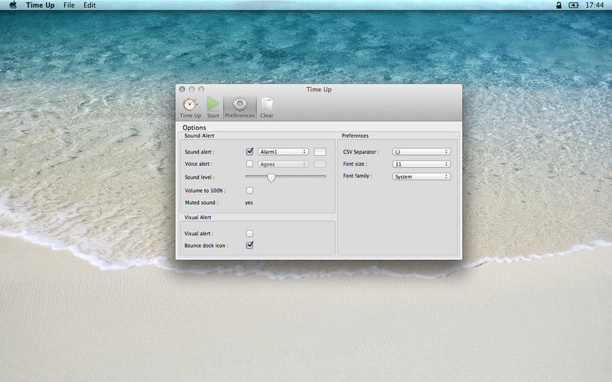This screenshot has width=612, height=382.
Task: Open the Alarm1 sound dropdown
Action: [283, 151]
